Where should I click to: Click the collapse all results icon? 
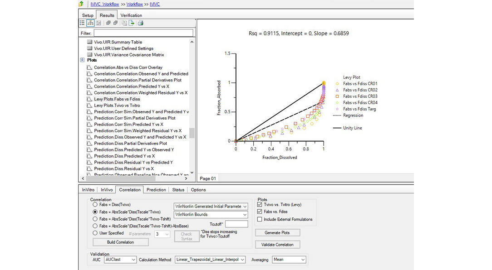(115, 23)
